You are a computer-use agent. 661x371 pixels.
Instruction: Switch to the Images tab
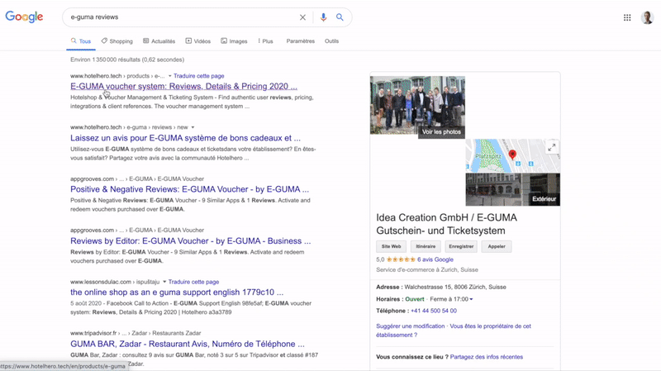234,41
